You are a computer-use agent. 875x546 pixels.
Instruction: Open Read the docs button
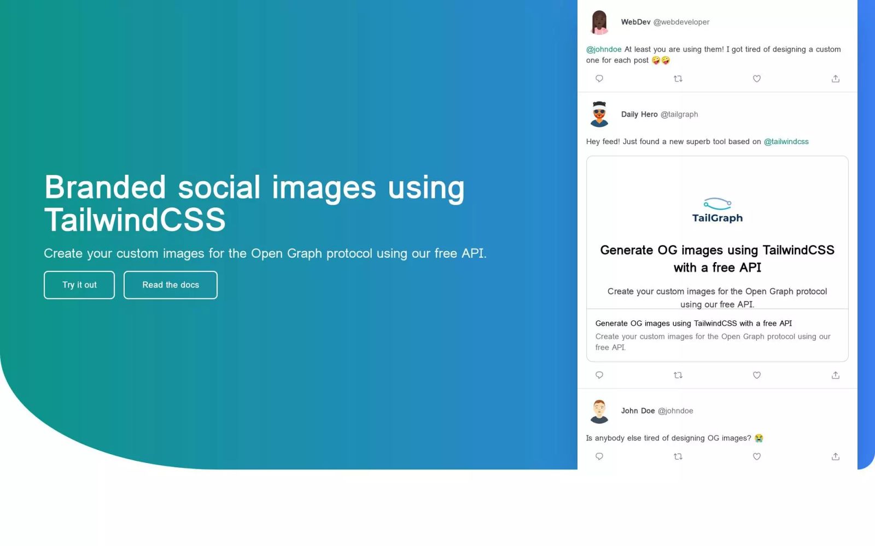point(171,285)
